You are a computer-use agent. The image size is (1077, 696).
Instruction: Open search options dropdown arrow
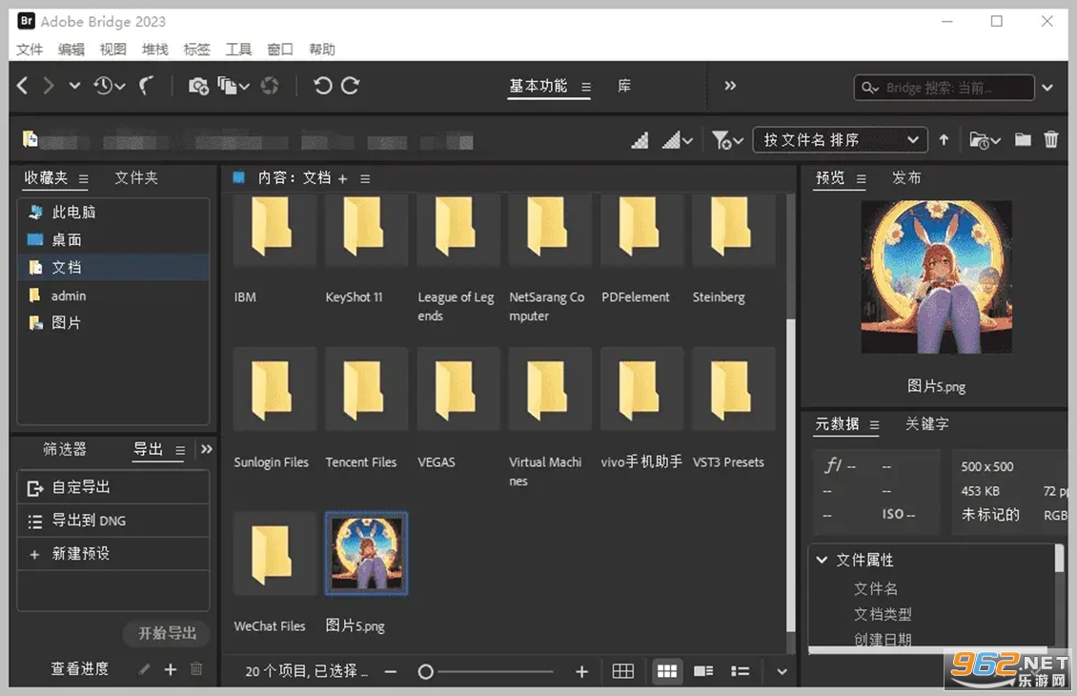[1047, 88]
